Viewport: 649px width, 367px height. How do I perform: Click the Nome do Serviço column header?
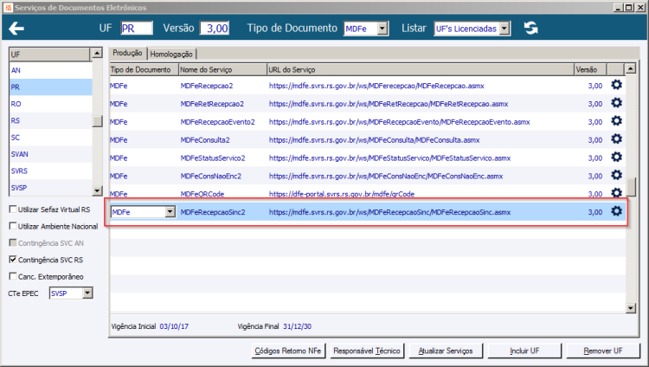(x=222, y=69)
